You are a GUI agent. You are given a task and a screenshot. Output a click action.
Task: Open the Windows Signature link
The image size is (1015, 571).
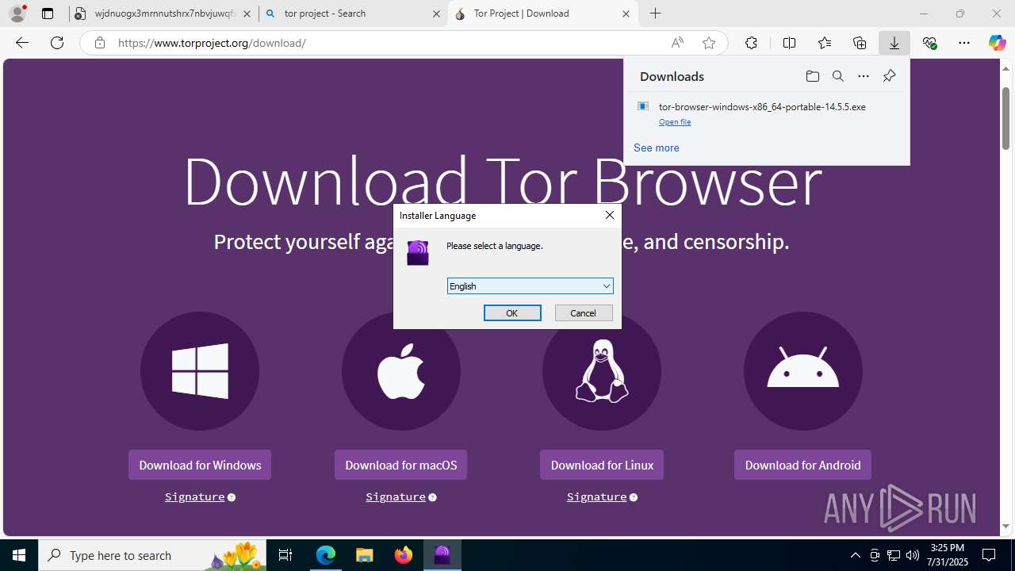195,496
